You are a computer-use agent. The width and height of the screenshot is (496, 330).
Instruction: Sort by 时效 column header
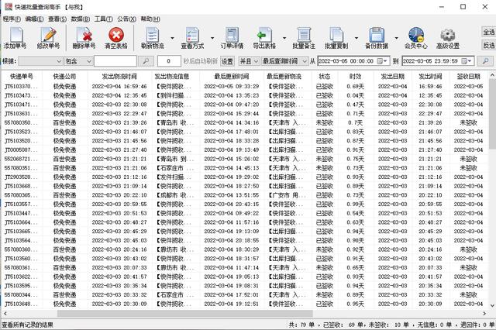(x=355, y=76)
